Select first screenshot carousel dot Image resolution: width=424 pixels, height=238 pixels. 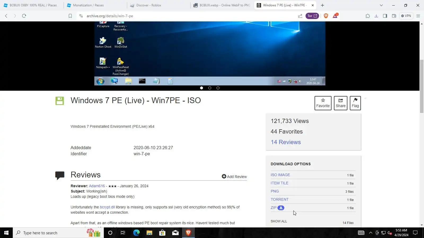202,88
